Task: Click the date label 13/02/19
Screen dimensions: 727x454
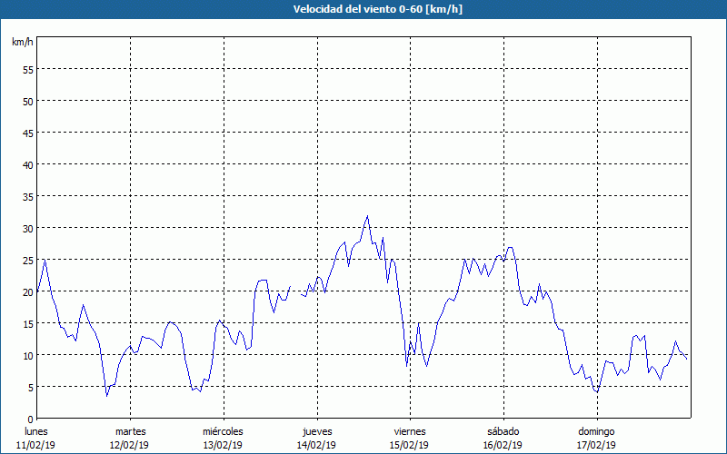Action: coord(223,445)
